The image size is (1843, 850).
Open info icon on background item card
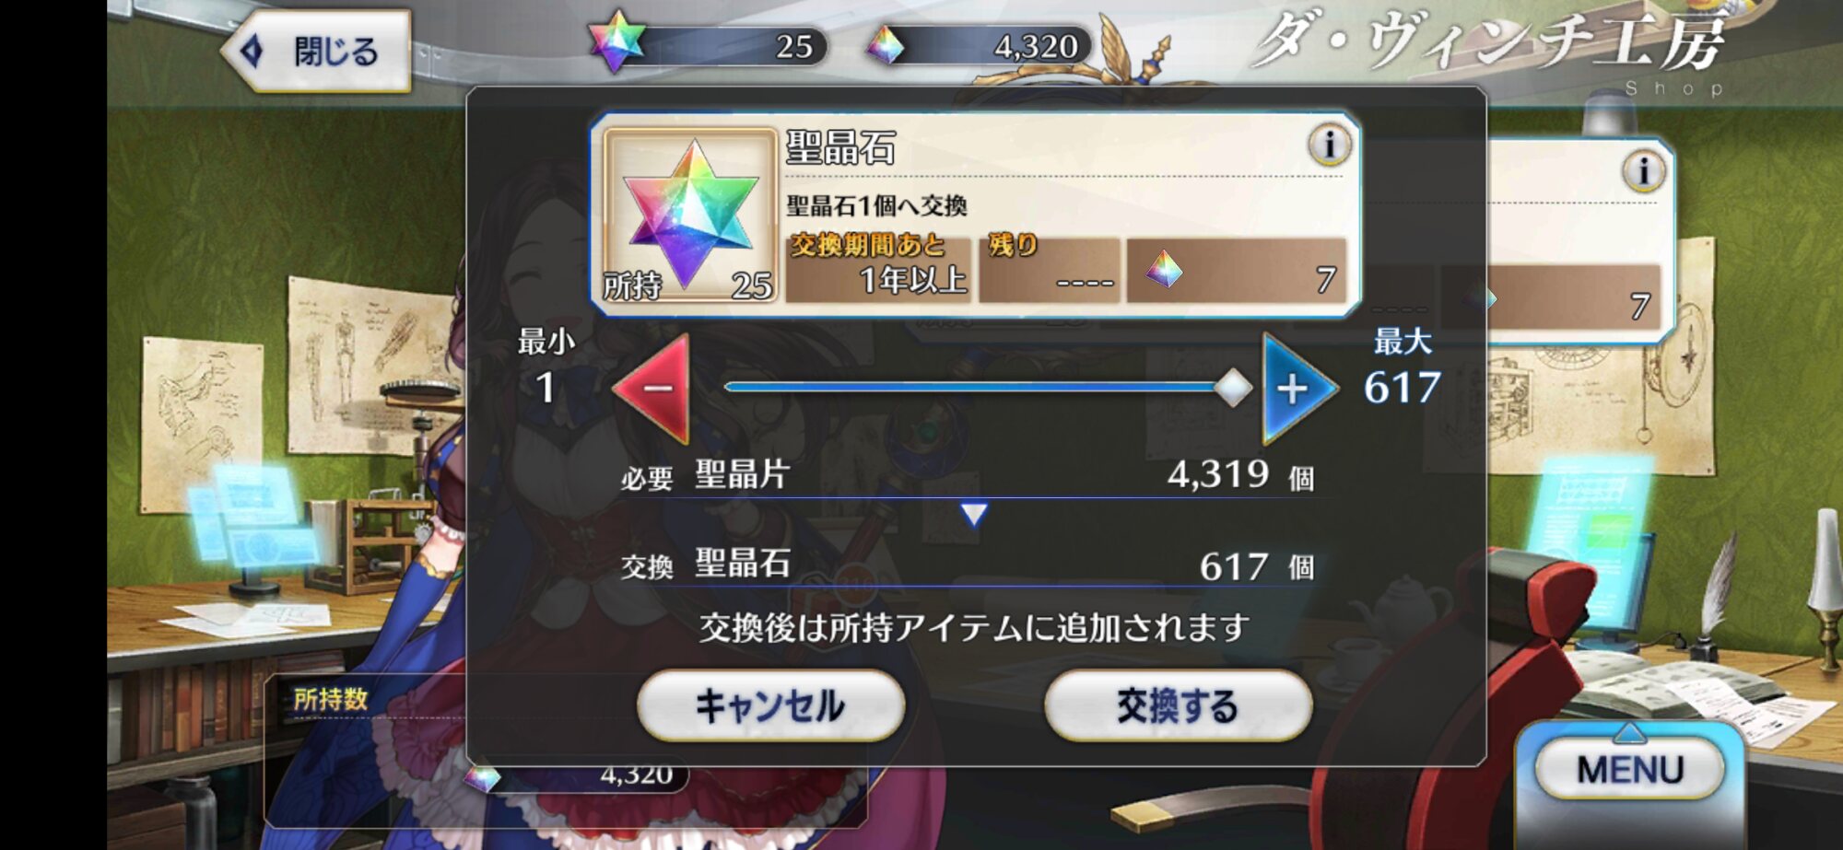[1643, 171]
